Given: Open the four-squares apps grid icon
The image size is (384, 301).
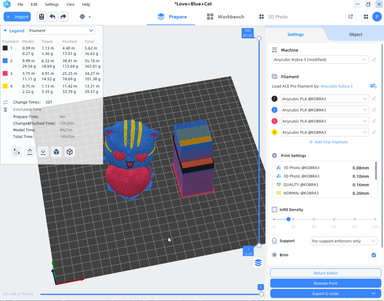Looking at the screenshot, I should pyautogui.click(x=366, y=17).
